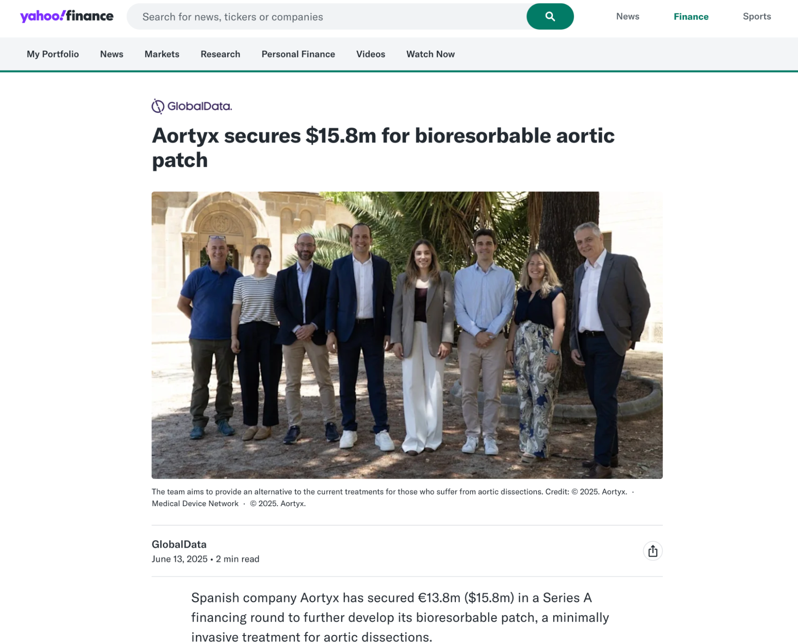Open News in the top right header
This screenshot has height=643, width=798.
coord(628,16)
